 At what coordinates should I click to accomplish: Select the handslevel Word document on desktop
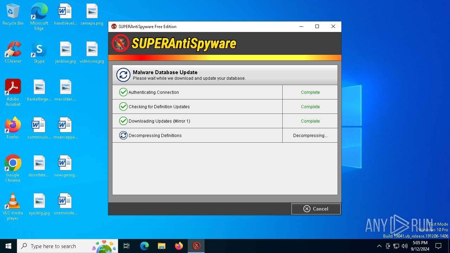pos(65,15)
